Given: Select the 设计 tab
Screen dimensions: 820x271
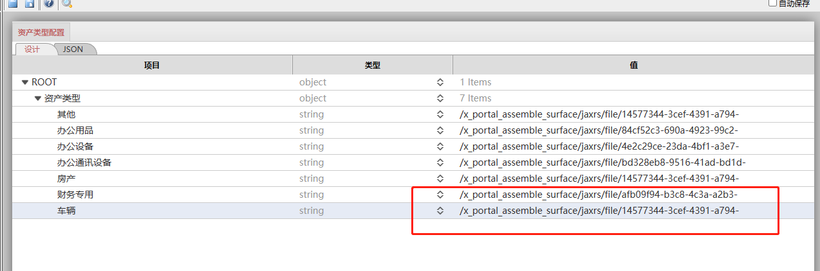Looking at the screenshot, I should click(x=32, y=49).
